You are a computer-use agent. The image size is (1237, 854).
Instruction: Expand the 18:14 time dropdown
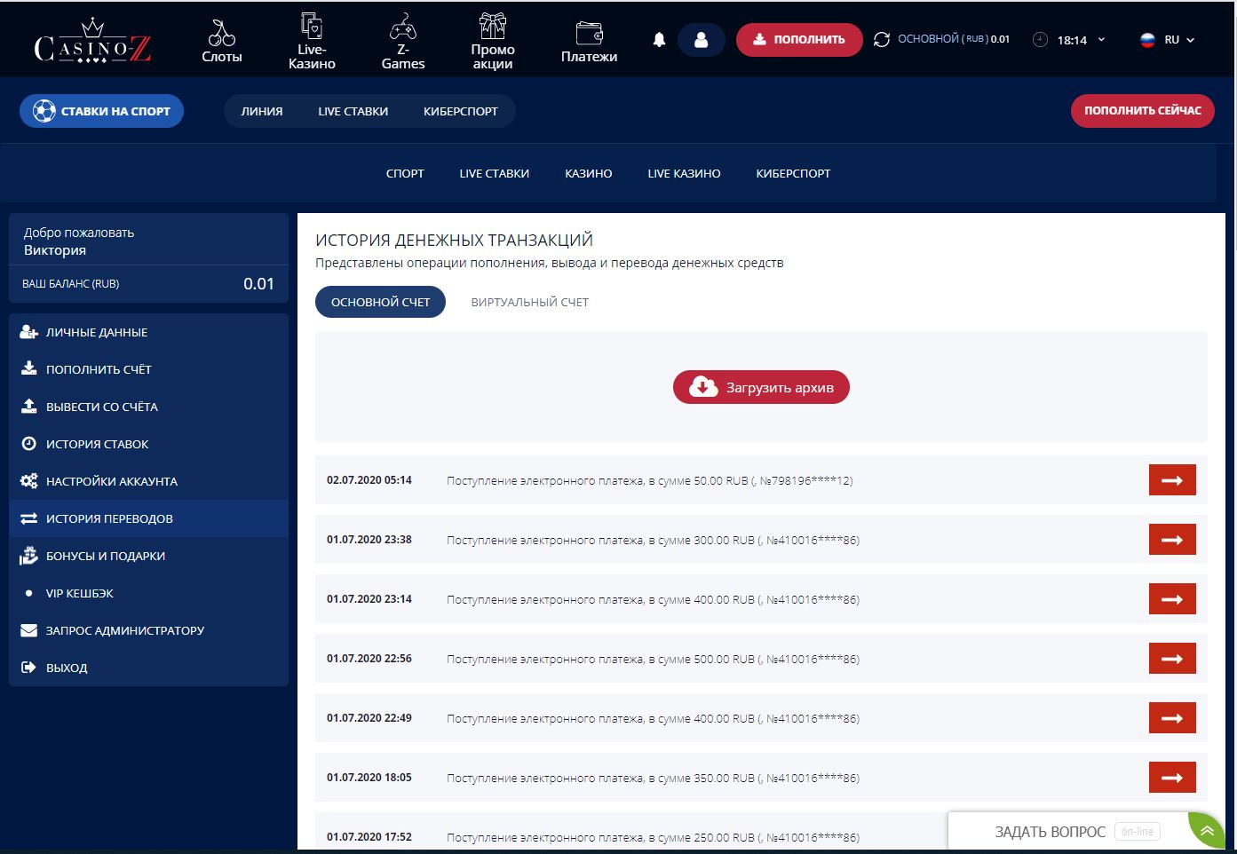1101,40
